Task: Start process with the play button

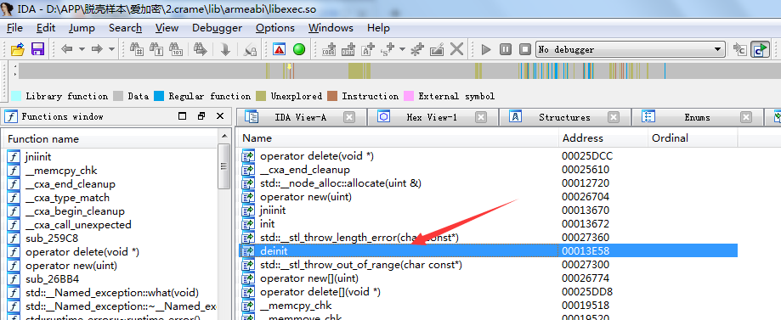Action: (x=486, y=49)
